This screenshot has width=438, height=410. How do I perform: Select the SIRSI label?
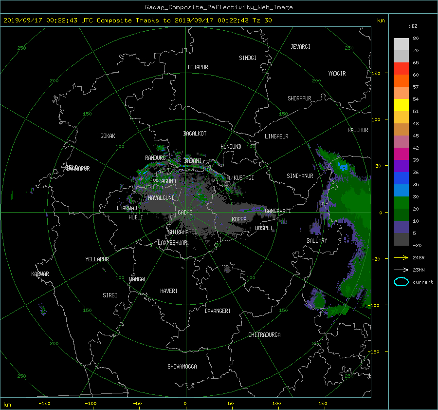[110, 295]
